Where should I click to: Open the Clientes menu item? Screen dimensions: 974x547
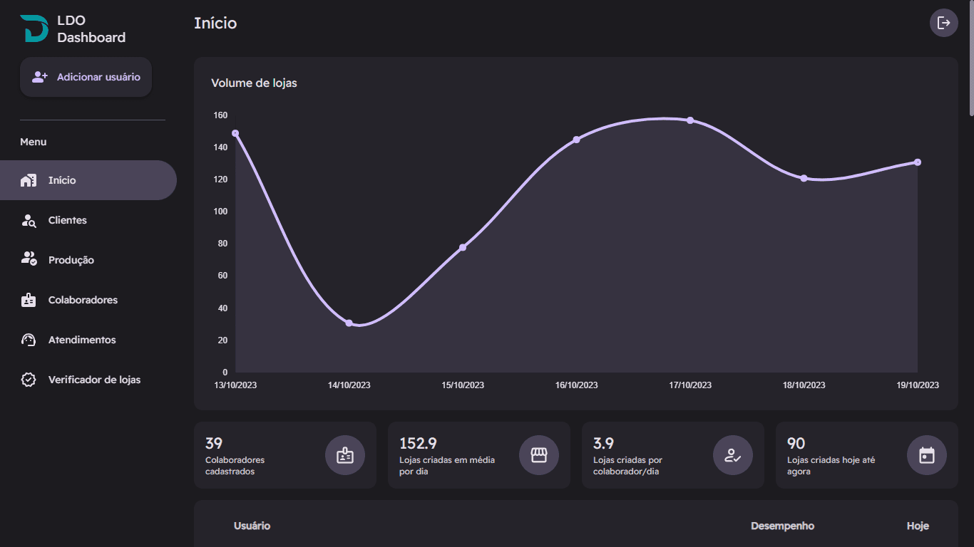click(x=68, y=220)
